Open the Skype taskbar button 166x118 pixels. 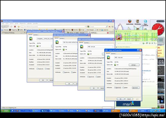[x=45, y=111]
